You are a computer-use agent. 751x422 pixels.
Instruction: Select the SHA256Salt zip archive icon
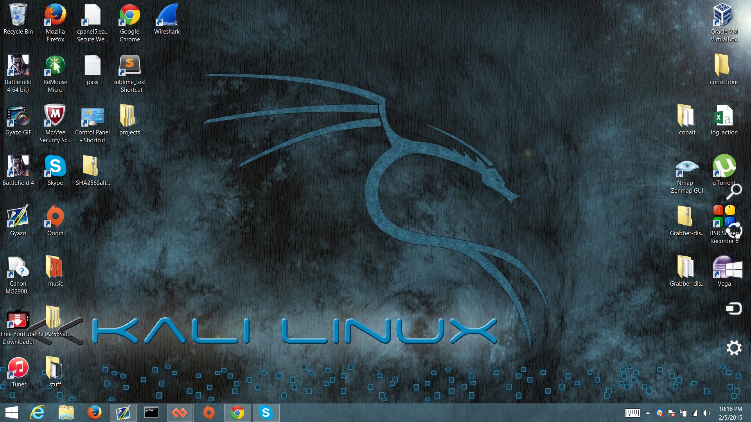(92, 170)
